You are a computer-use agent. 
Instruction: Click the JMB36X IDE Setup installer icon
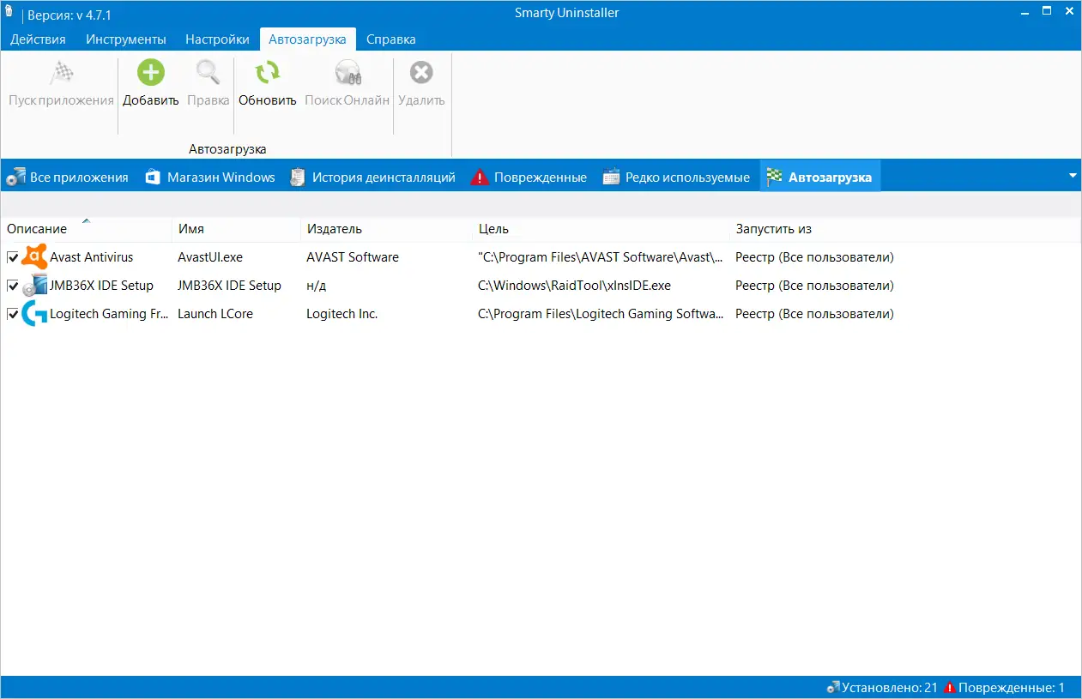[x=34, y=286]
